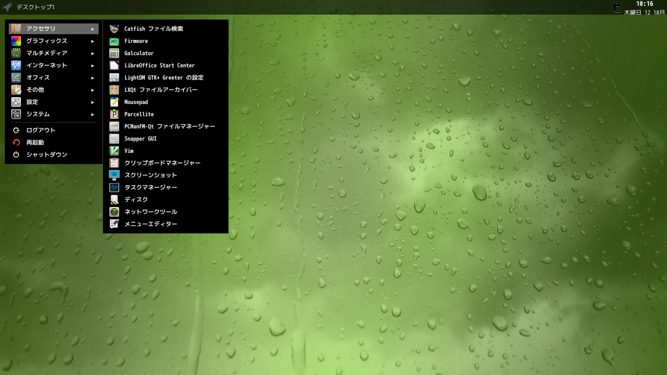Screen dimensions: 667x375
Task: Open the その他 menu category
Action: point(54,90)
